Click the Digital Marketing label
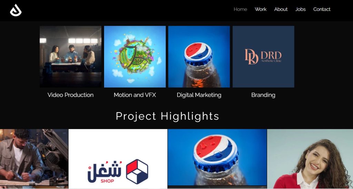 pos(199,95)
